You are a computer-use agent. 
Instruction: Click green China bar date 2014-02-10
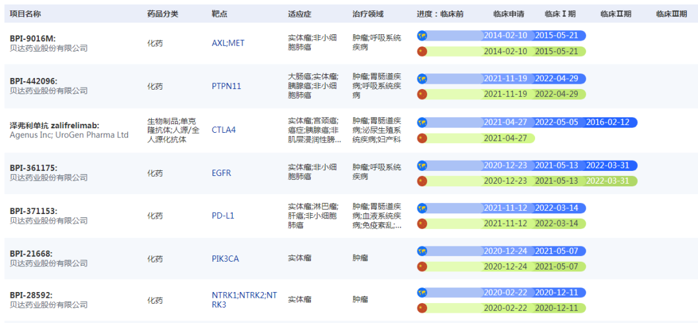pos(505,52)
